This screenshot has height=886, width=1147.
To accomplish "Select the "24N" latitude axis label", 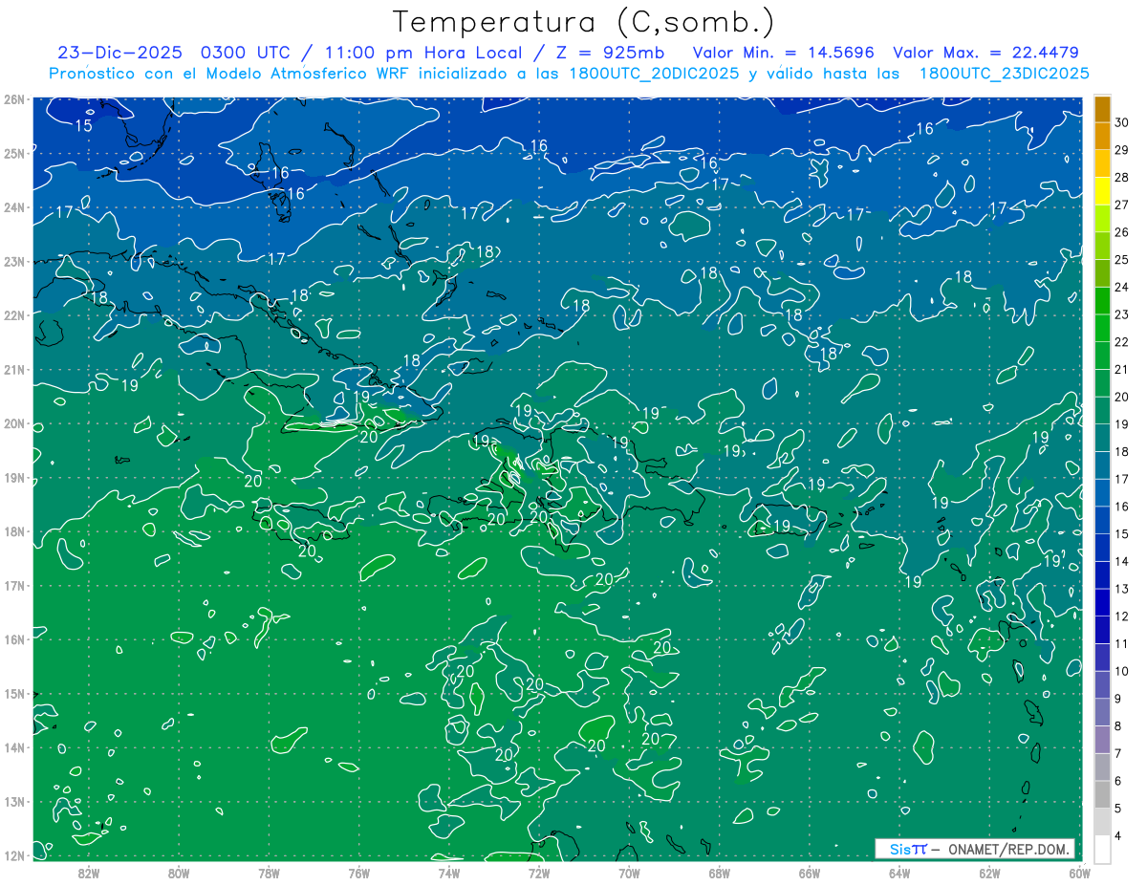I will click(13, 207).
